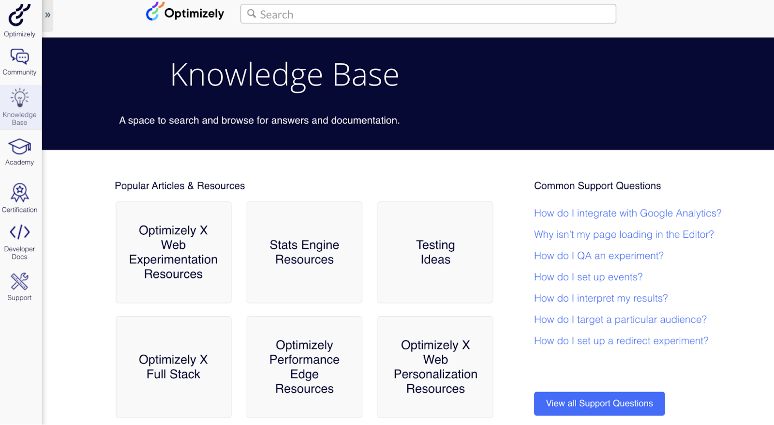Click the View all Support Questions button
This screenshot has width=774, height=425.
coord(599,404)
